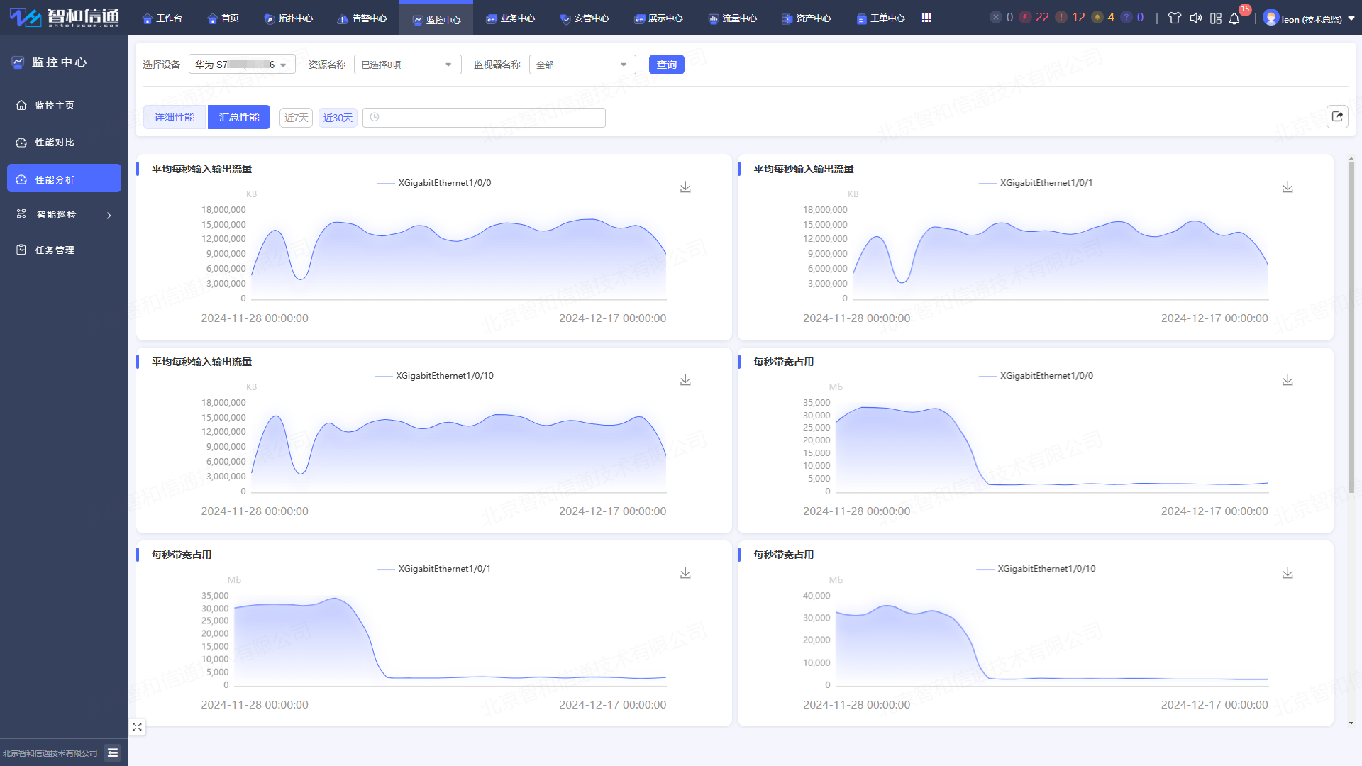Click the fullscreen expand icon at bottom left
Image resolution: width=1362 pixels, height=766 pixels.
tap(138, 727)
